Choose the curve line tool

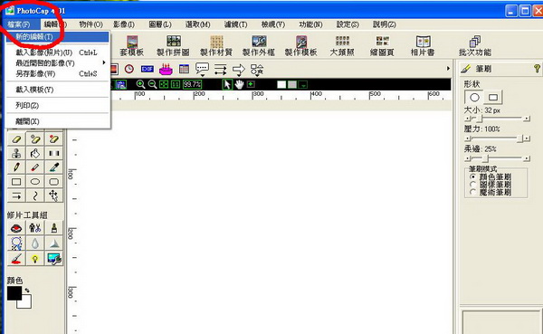pos(35,196)
